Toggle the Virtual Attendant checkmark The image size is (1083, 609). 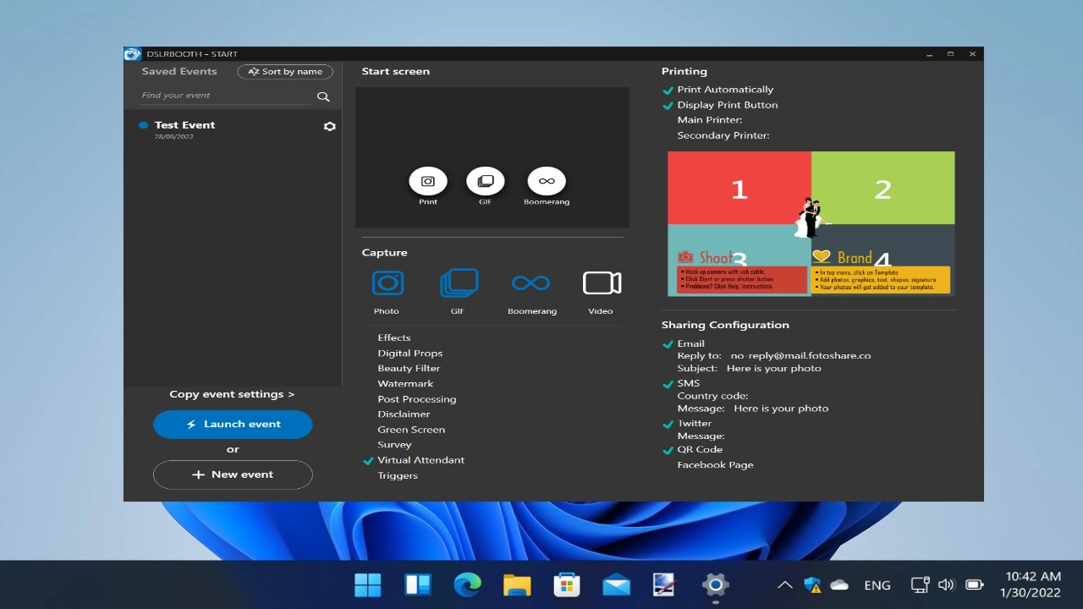tap(368, 461)
